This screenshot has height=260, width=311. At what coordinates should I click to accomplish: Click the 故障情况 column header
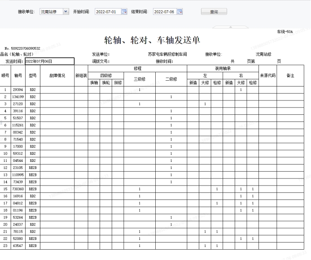57,75
